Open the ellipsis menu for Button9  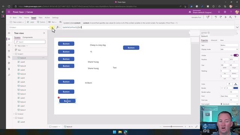point(43,58)
